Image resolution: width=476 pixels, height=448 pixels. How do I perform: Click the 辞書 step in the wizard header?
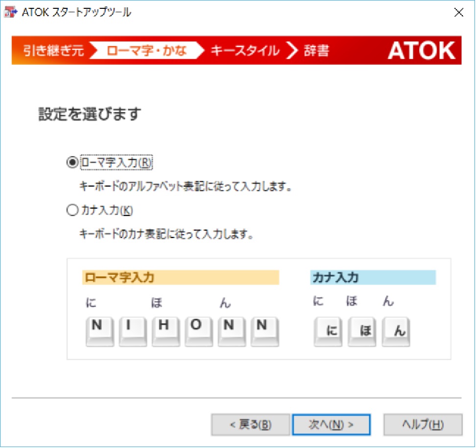317,50
